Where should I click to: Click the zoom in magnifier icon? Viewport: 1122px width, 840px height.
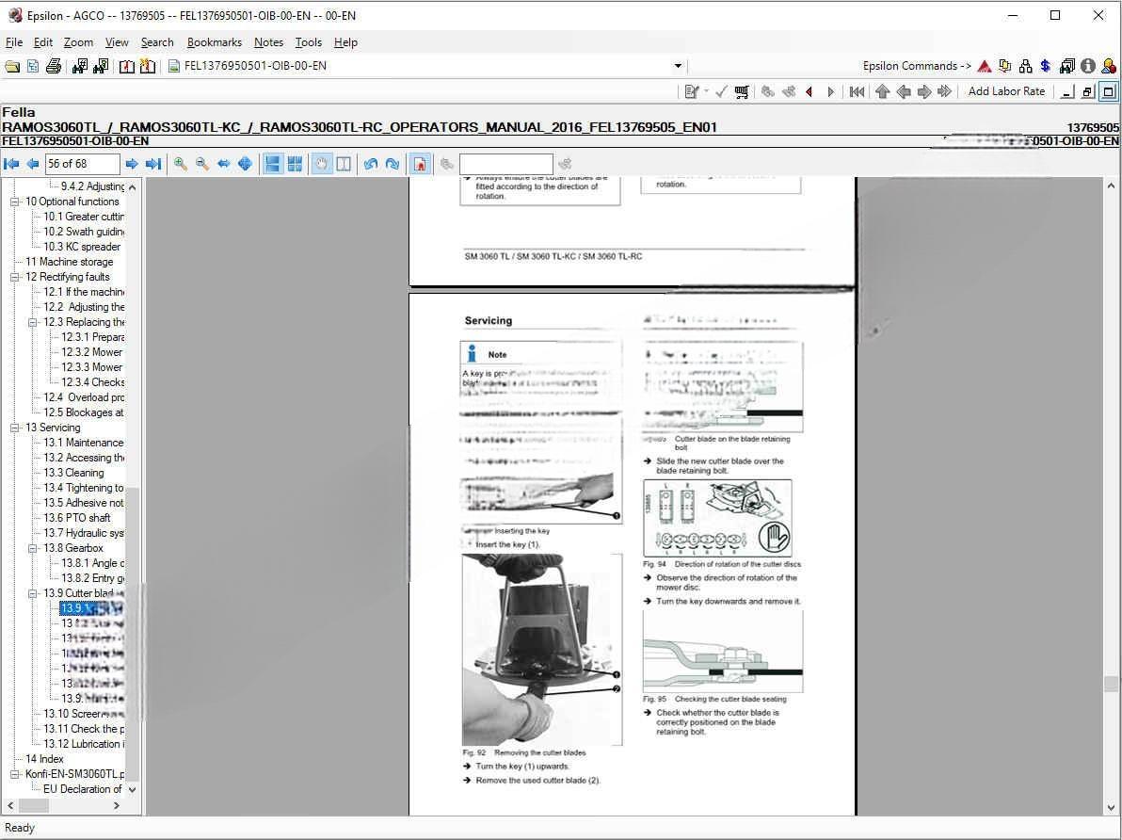[x=180, y=164]
